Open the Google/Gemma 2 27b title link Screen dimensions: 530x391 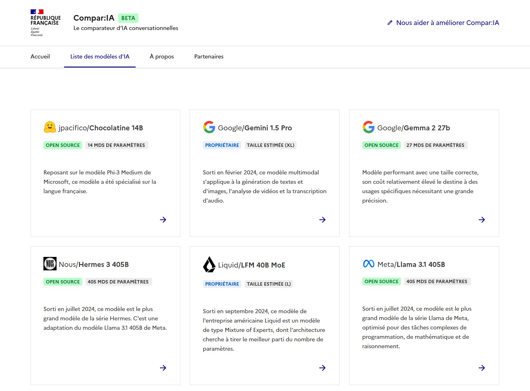413,128
